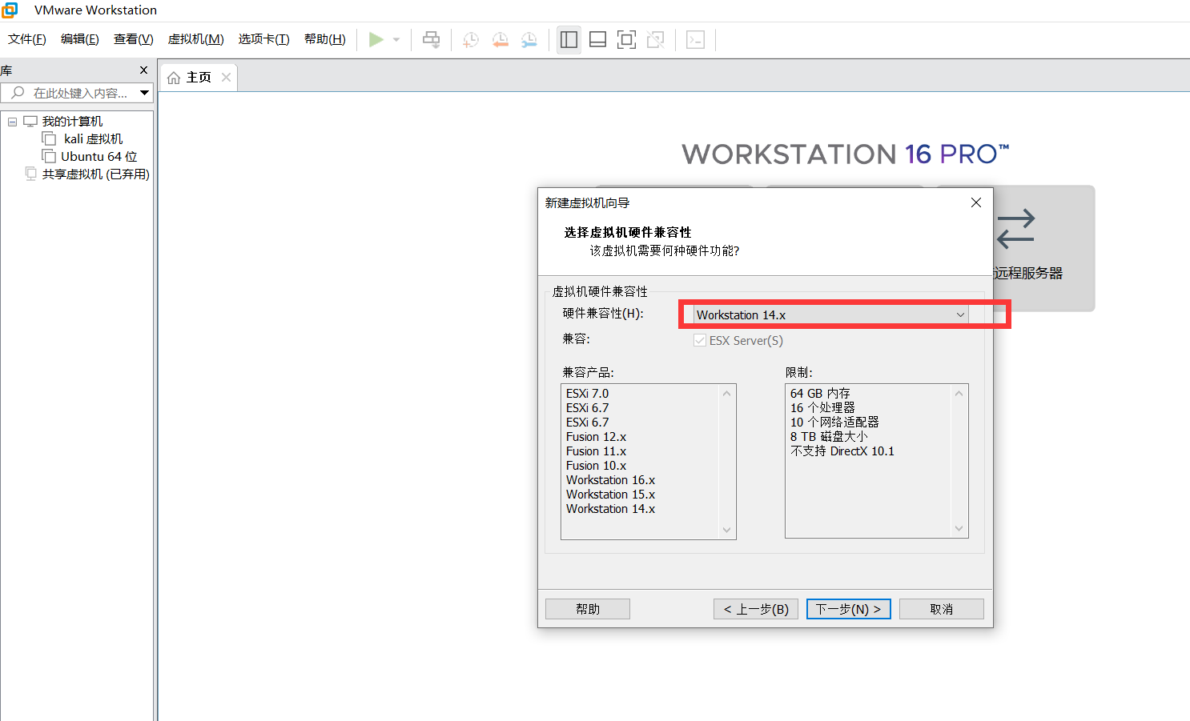Open the 文件(F) menu

(x=27, y=39)
